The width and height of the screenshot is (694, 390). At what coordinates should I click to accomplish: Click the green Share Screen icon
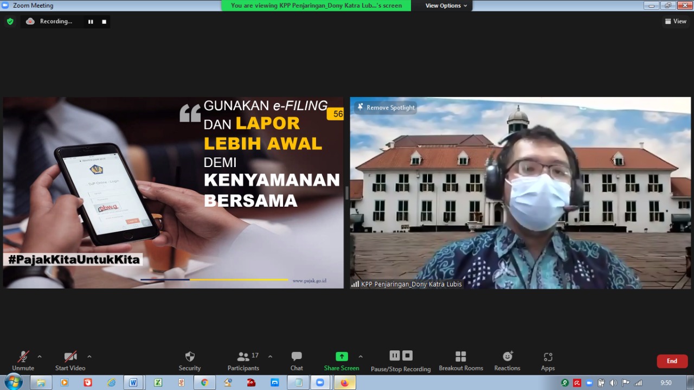342,356
